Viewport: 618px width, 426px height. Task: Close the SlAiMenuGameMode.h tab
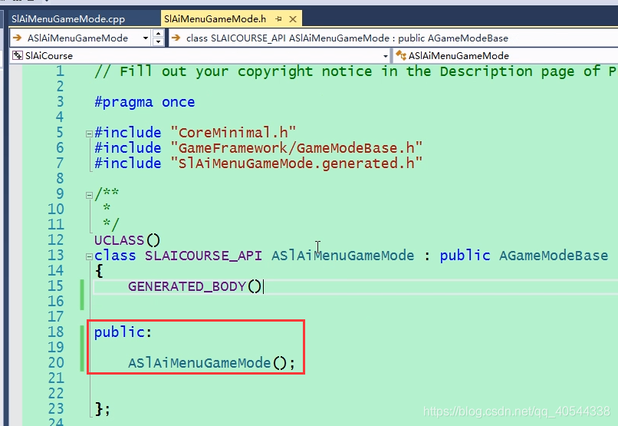point(293,19)
